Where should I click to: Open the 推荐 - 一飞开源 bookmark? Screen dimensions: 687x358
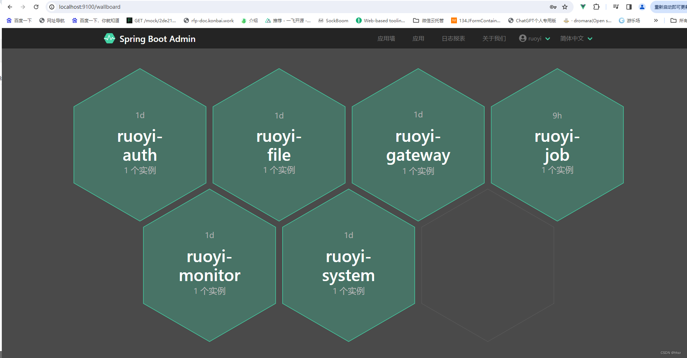pos(288,20)
